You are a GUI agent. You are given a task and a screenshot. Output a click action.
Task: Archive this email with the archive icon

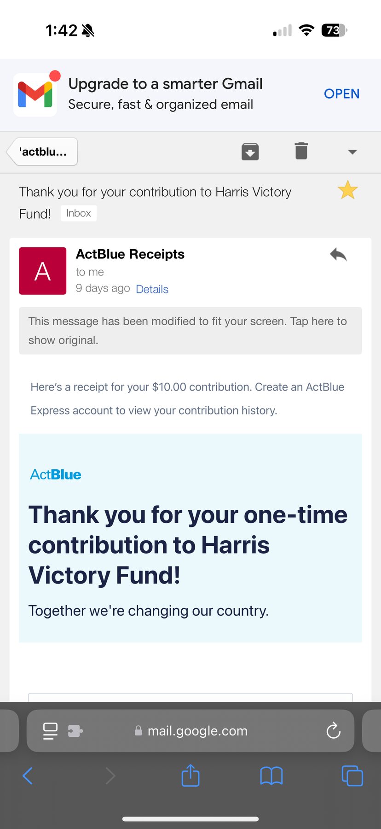coord(250,152)
